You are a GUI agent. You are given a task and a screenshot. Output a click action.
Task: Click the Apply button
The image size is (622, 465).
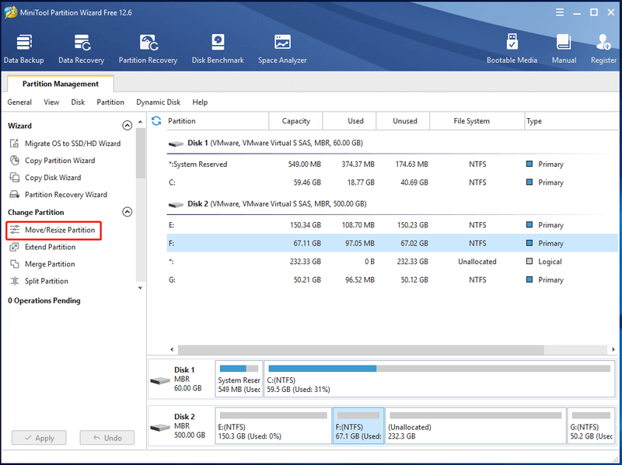click(39, 438)
